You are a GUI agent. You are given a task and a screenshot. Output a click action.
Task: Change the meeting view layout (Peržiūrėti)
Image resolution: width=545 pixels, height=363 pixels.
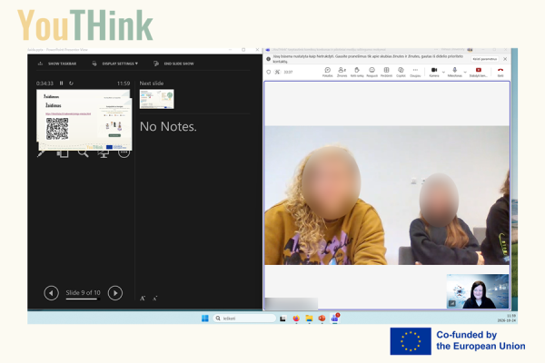tap(386, 72)
